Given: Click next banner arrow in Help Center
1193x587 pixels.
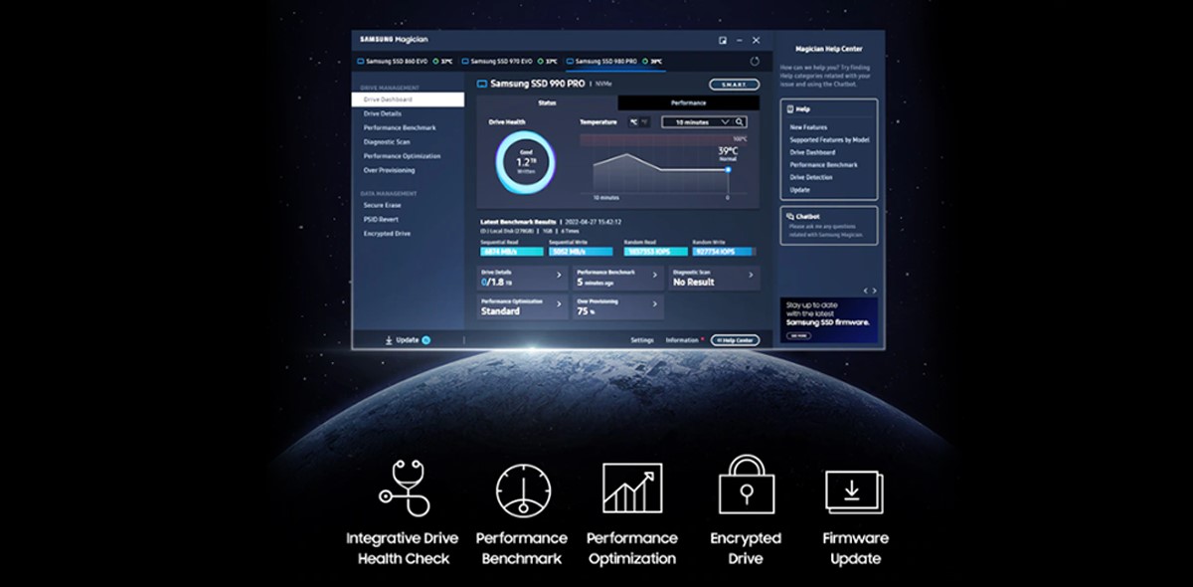Looking at the screenshot, I should (x=873, y=291).
